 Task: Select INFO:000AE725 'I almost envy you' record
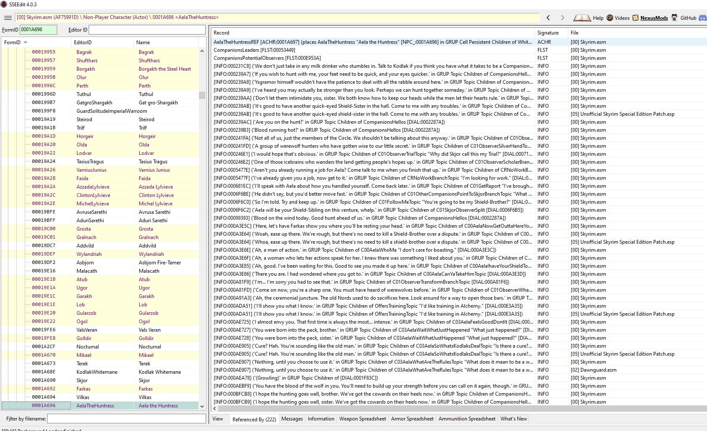coord(459,322)
